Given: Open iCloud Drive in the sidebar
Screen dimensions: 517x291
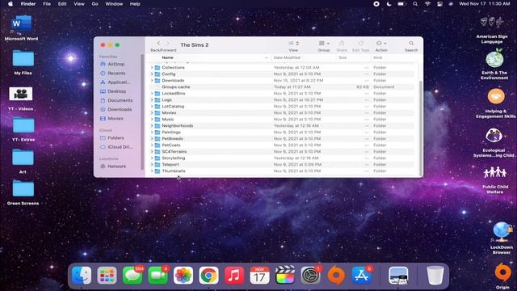Looking at the screenshot, I should click(116, 147).
